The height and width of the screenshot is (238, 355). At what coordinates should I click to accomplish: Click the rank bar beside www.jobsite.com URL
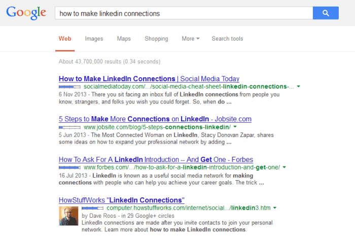(x=69, y=127)
